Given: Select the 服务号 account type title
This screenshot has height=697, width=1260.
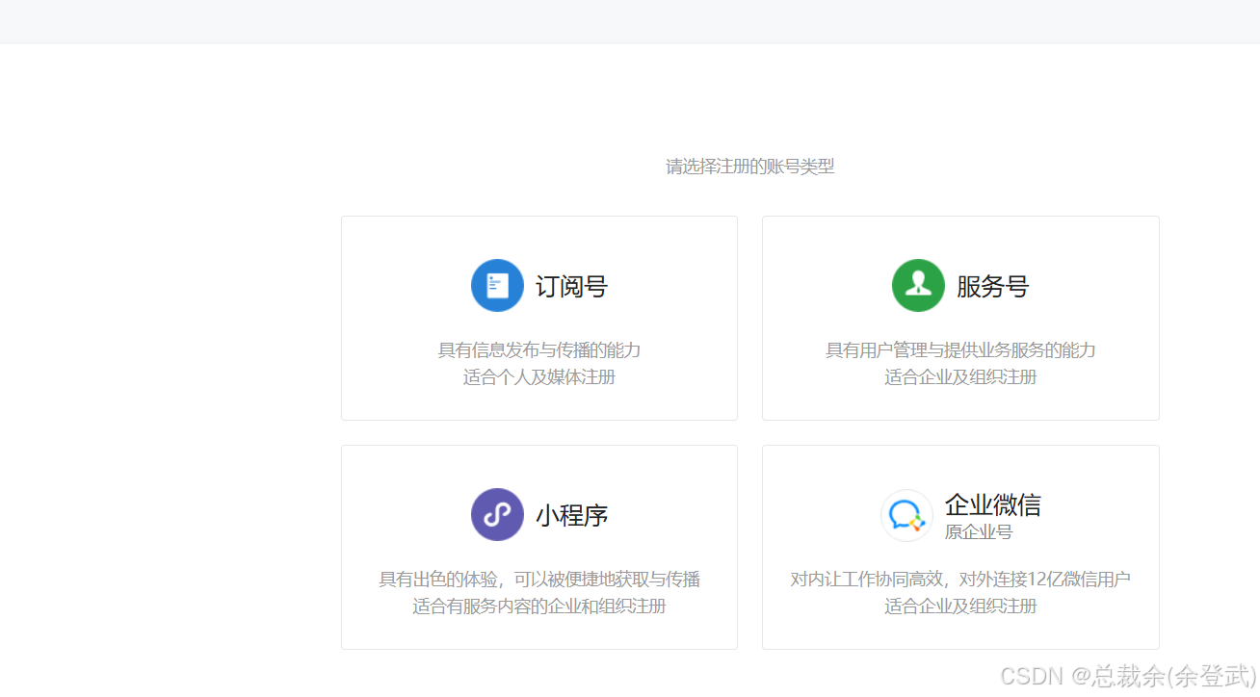Looking at the screenshot, I should point(993,287).
